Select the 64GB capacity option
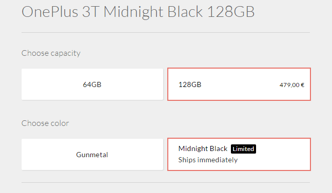 [92, 84]
